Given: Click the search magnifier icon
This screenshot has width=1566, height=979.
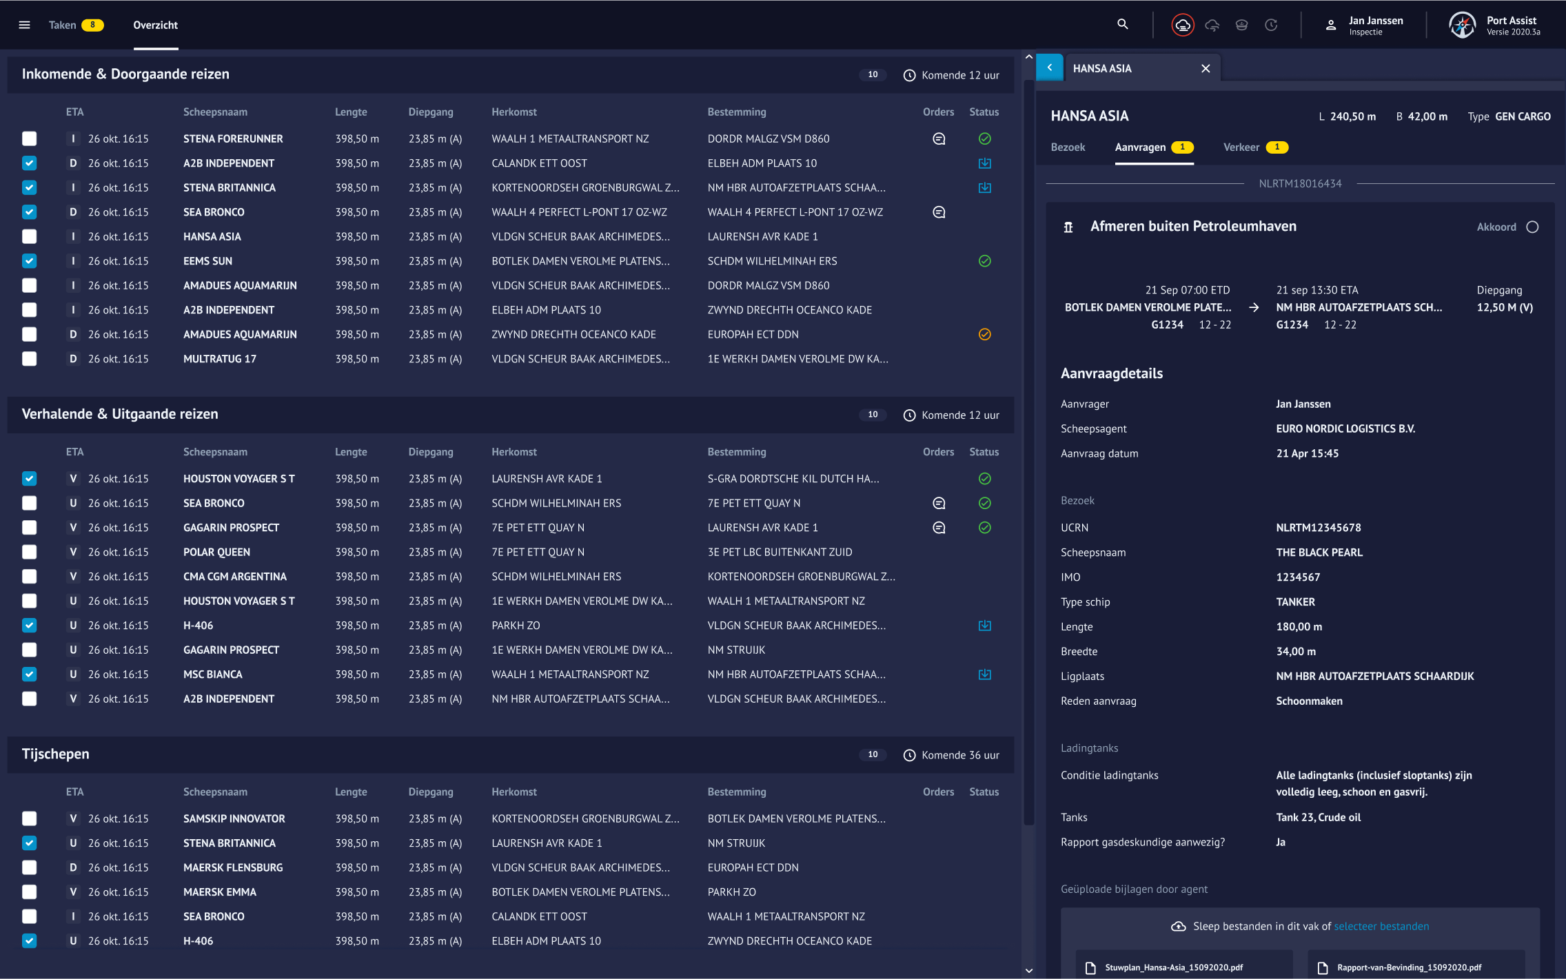Looking at the screenshot, I should [1122, 25].
